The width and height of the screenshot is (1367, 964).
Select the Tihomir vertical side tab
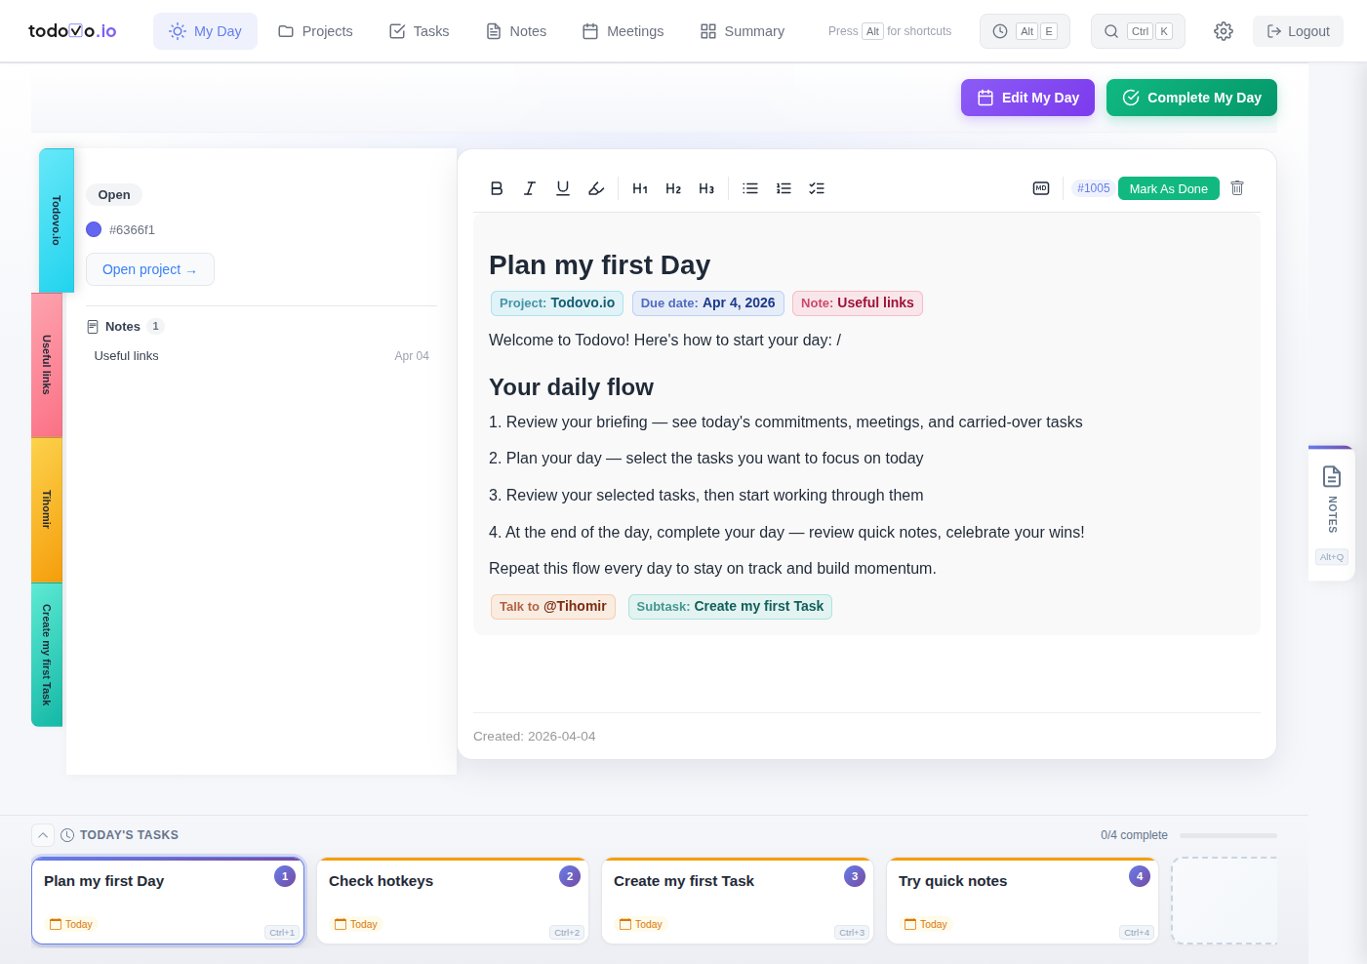pos(47,510)
